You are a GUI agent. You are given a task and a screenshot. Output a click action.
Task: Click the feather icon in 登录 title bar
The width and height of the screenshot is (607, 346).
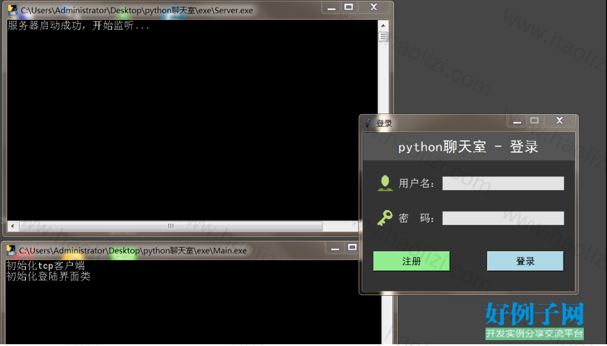coord(368,123)
